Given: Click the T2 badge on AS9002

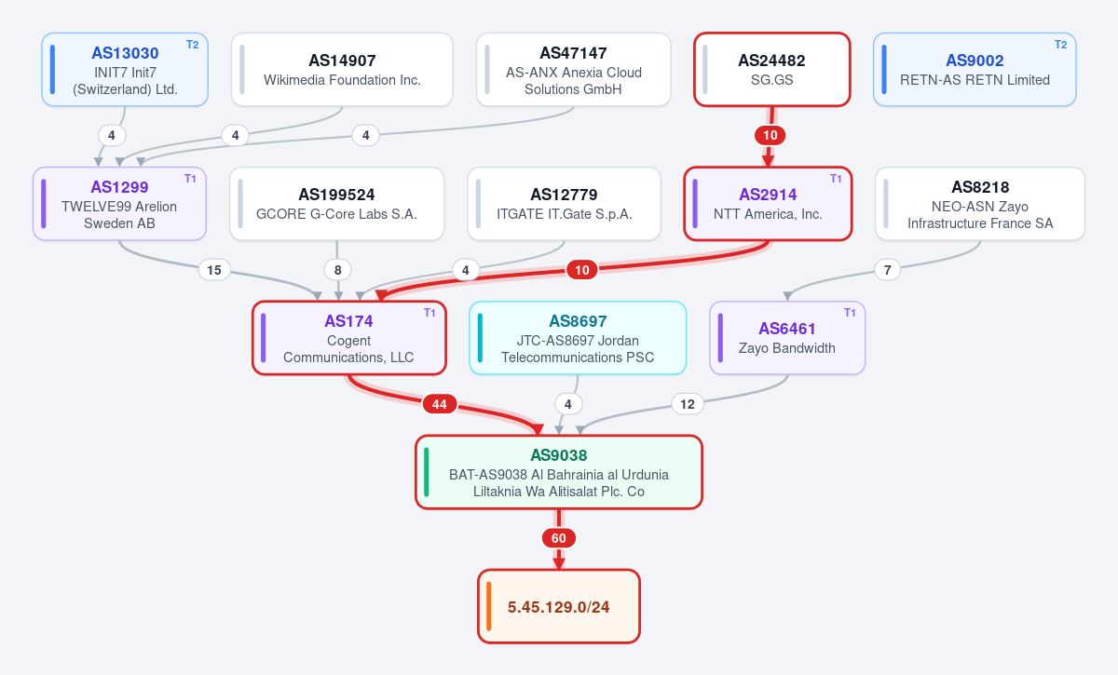Looking at the screenshot, I should tap(1060, 45).
